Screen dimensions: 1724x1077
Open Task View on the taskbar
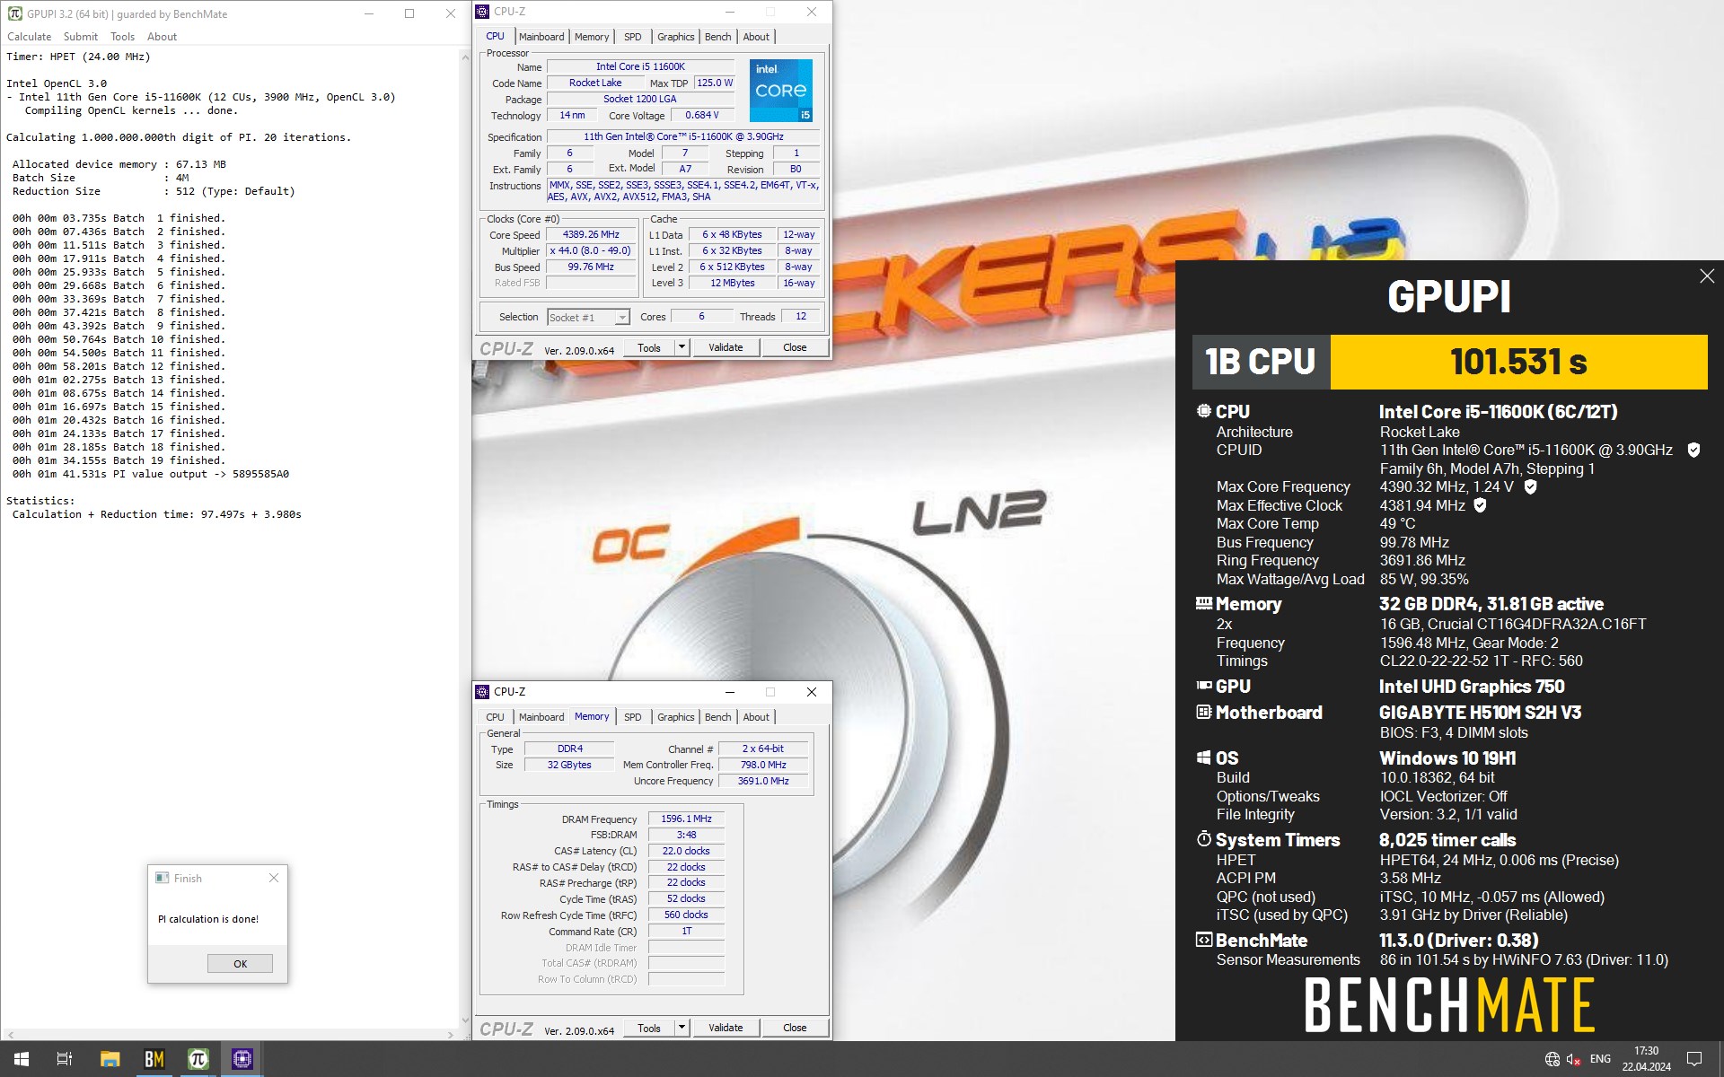65,1059
